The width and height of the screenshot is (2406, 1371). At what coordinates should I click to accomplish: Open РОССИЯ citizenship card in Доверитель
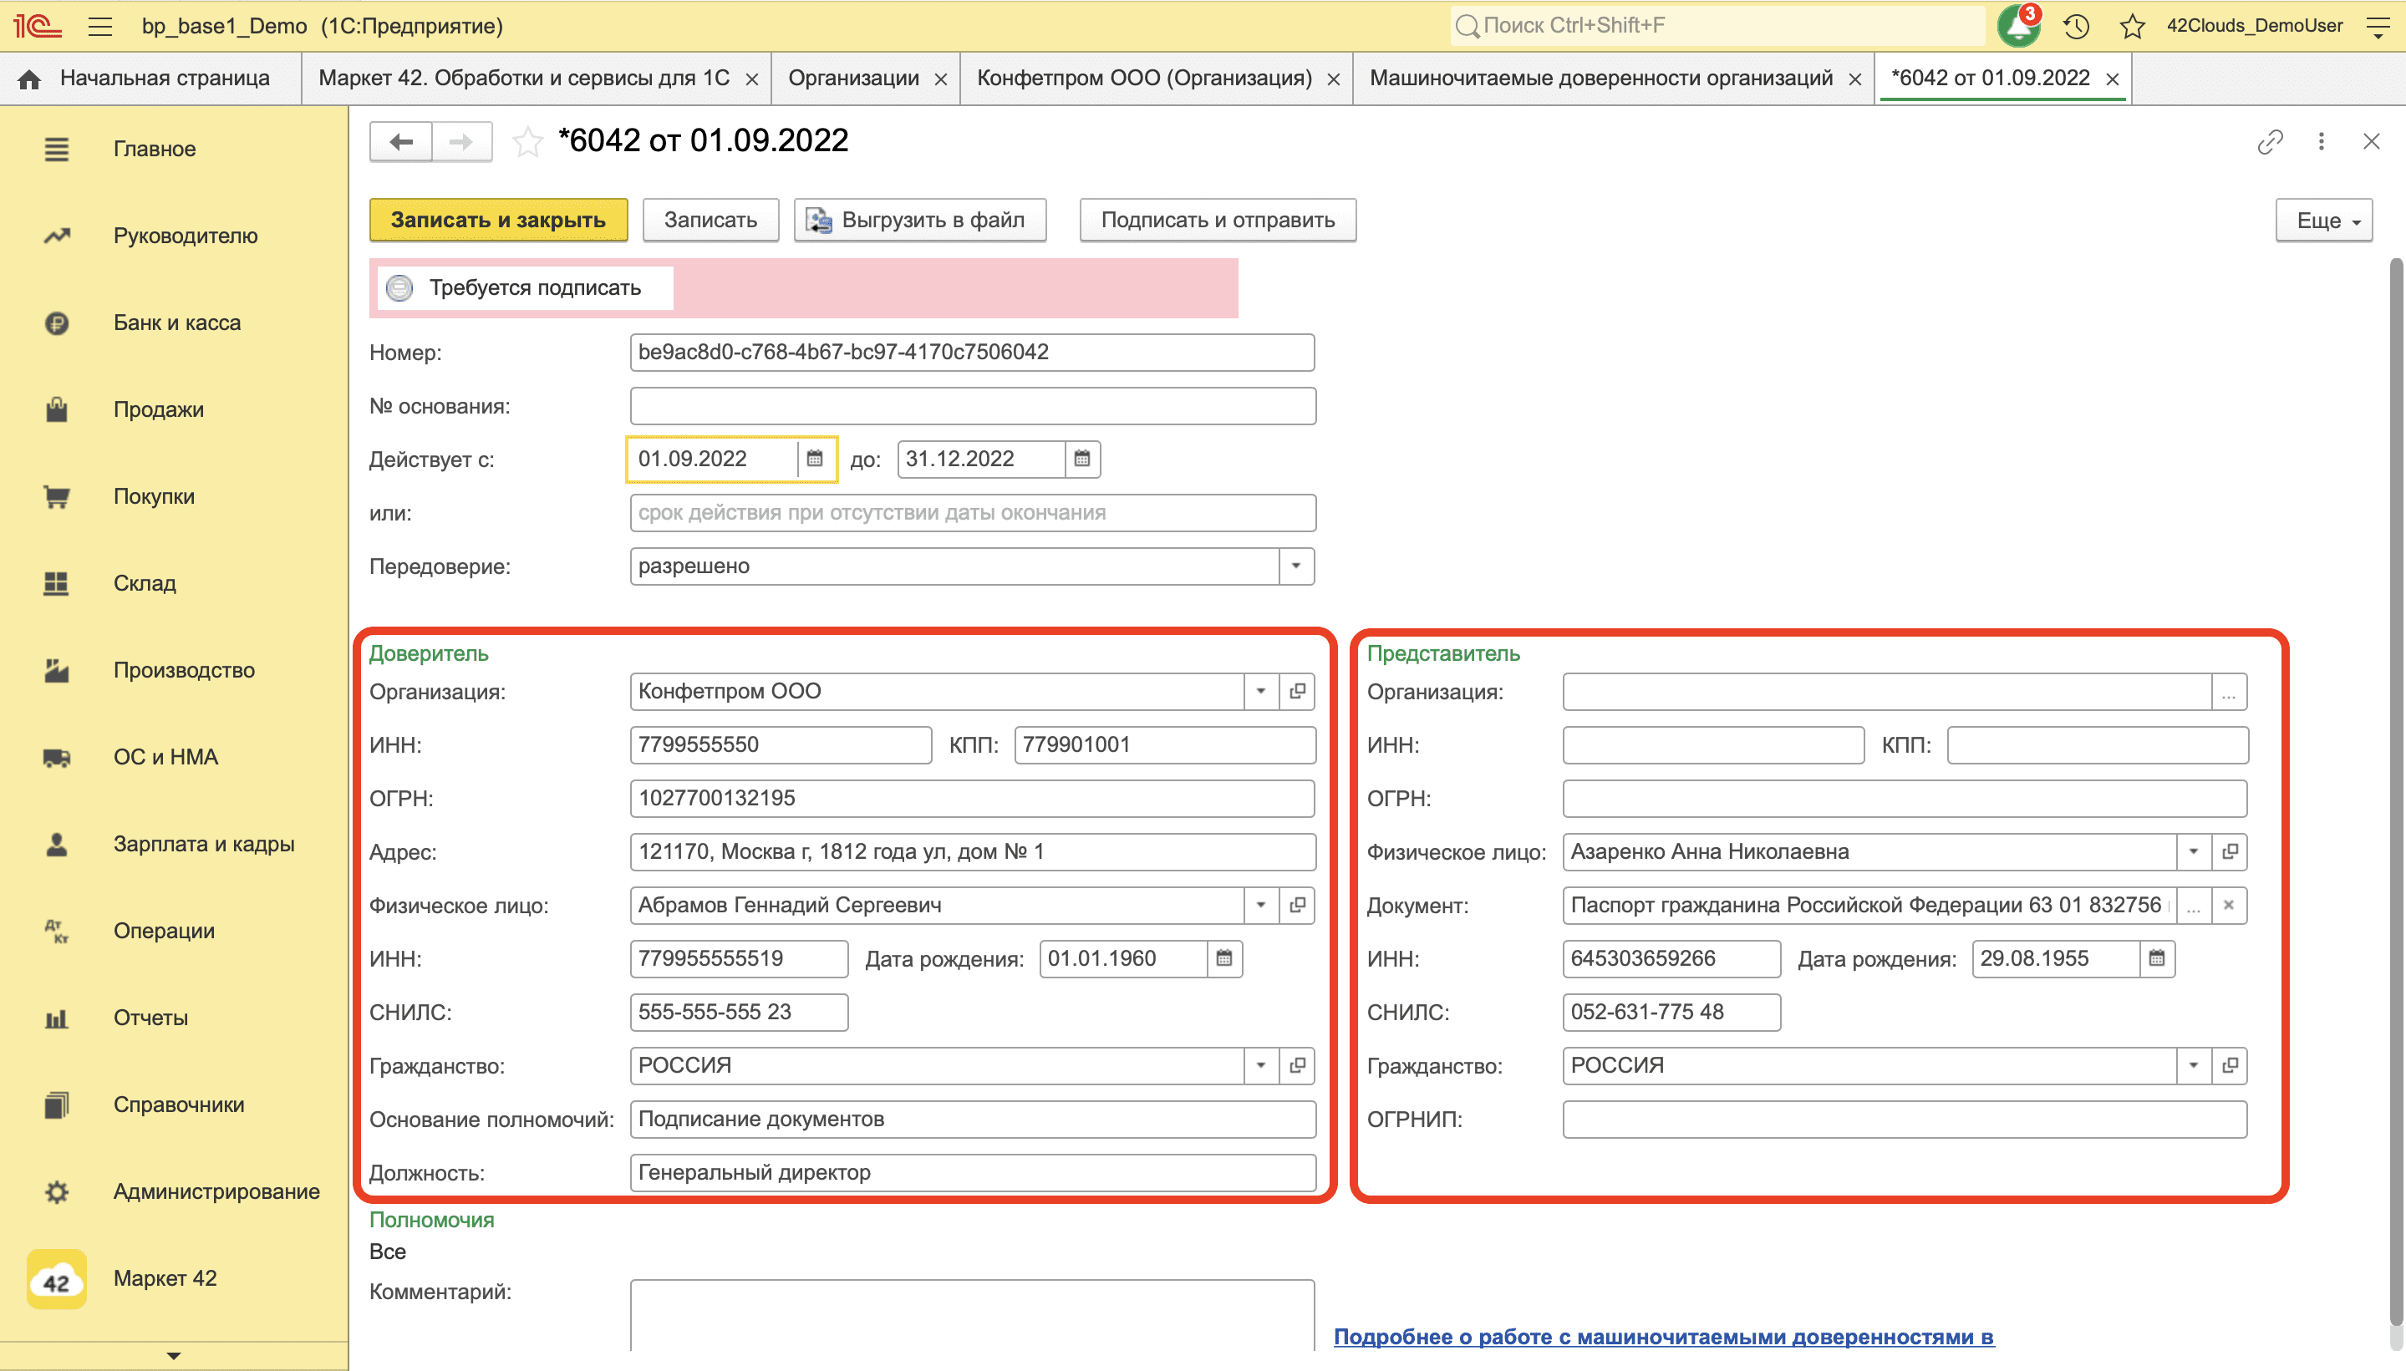1298,1065
